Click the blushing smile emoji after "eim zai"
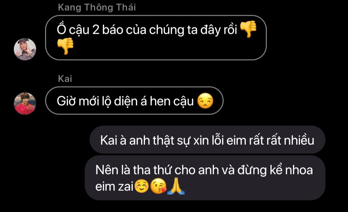The width and height of the screenshot is (348, 212). [141, 186]
